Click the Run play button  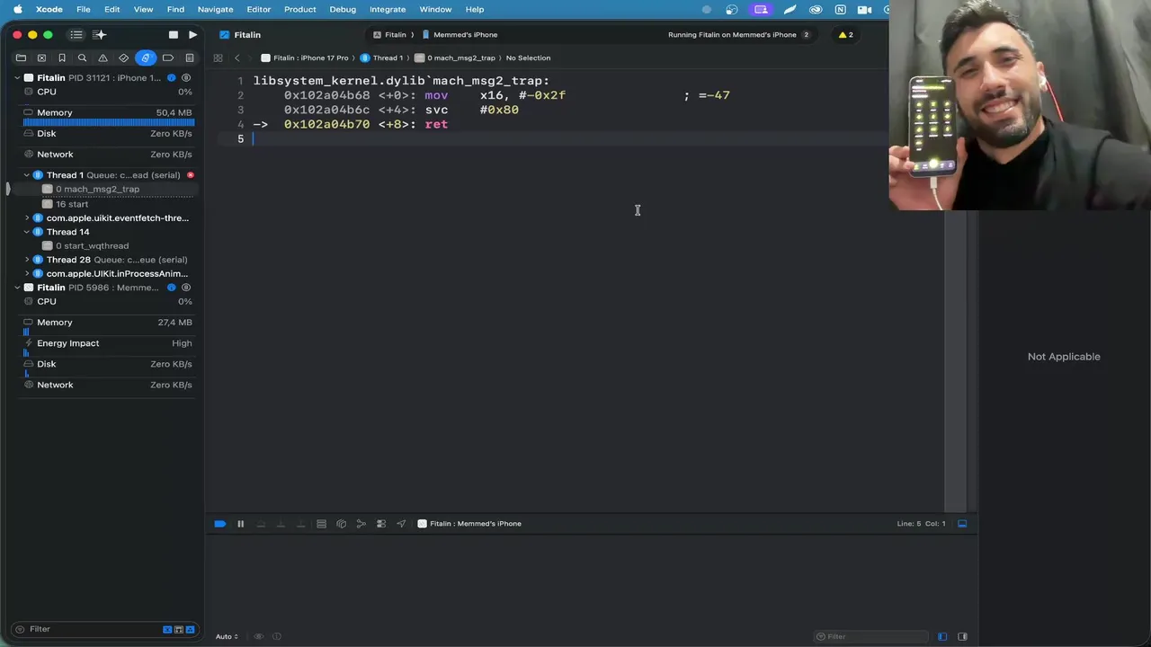click(192, 34)
